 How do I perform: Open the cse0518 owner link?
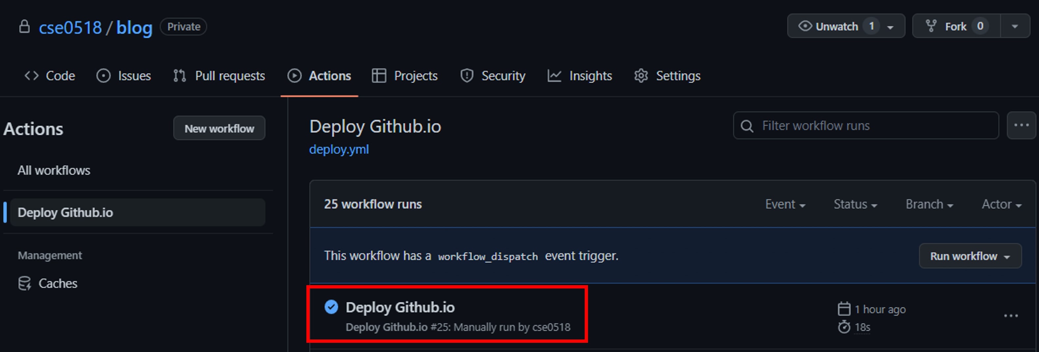(70, 27)
